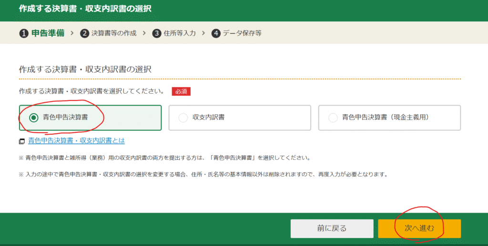
Task: Click the step 1 number circle icon
Action: tap(24, 33)
